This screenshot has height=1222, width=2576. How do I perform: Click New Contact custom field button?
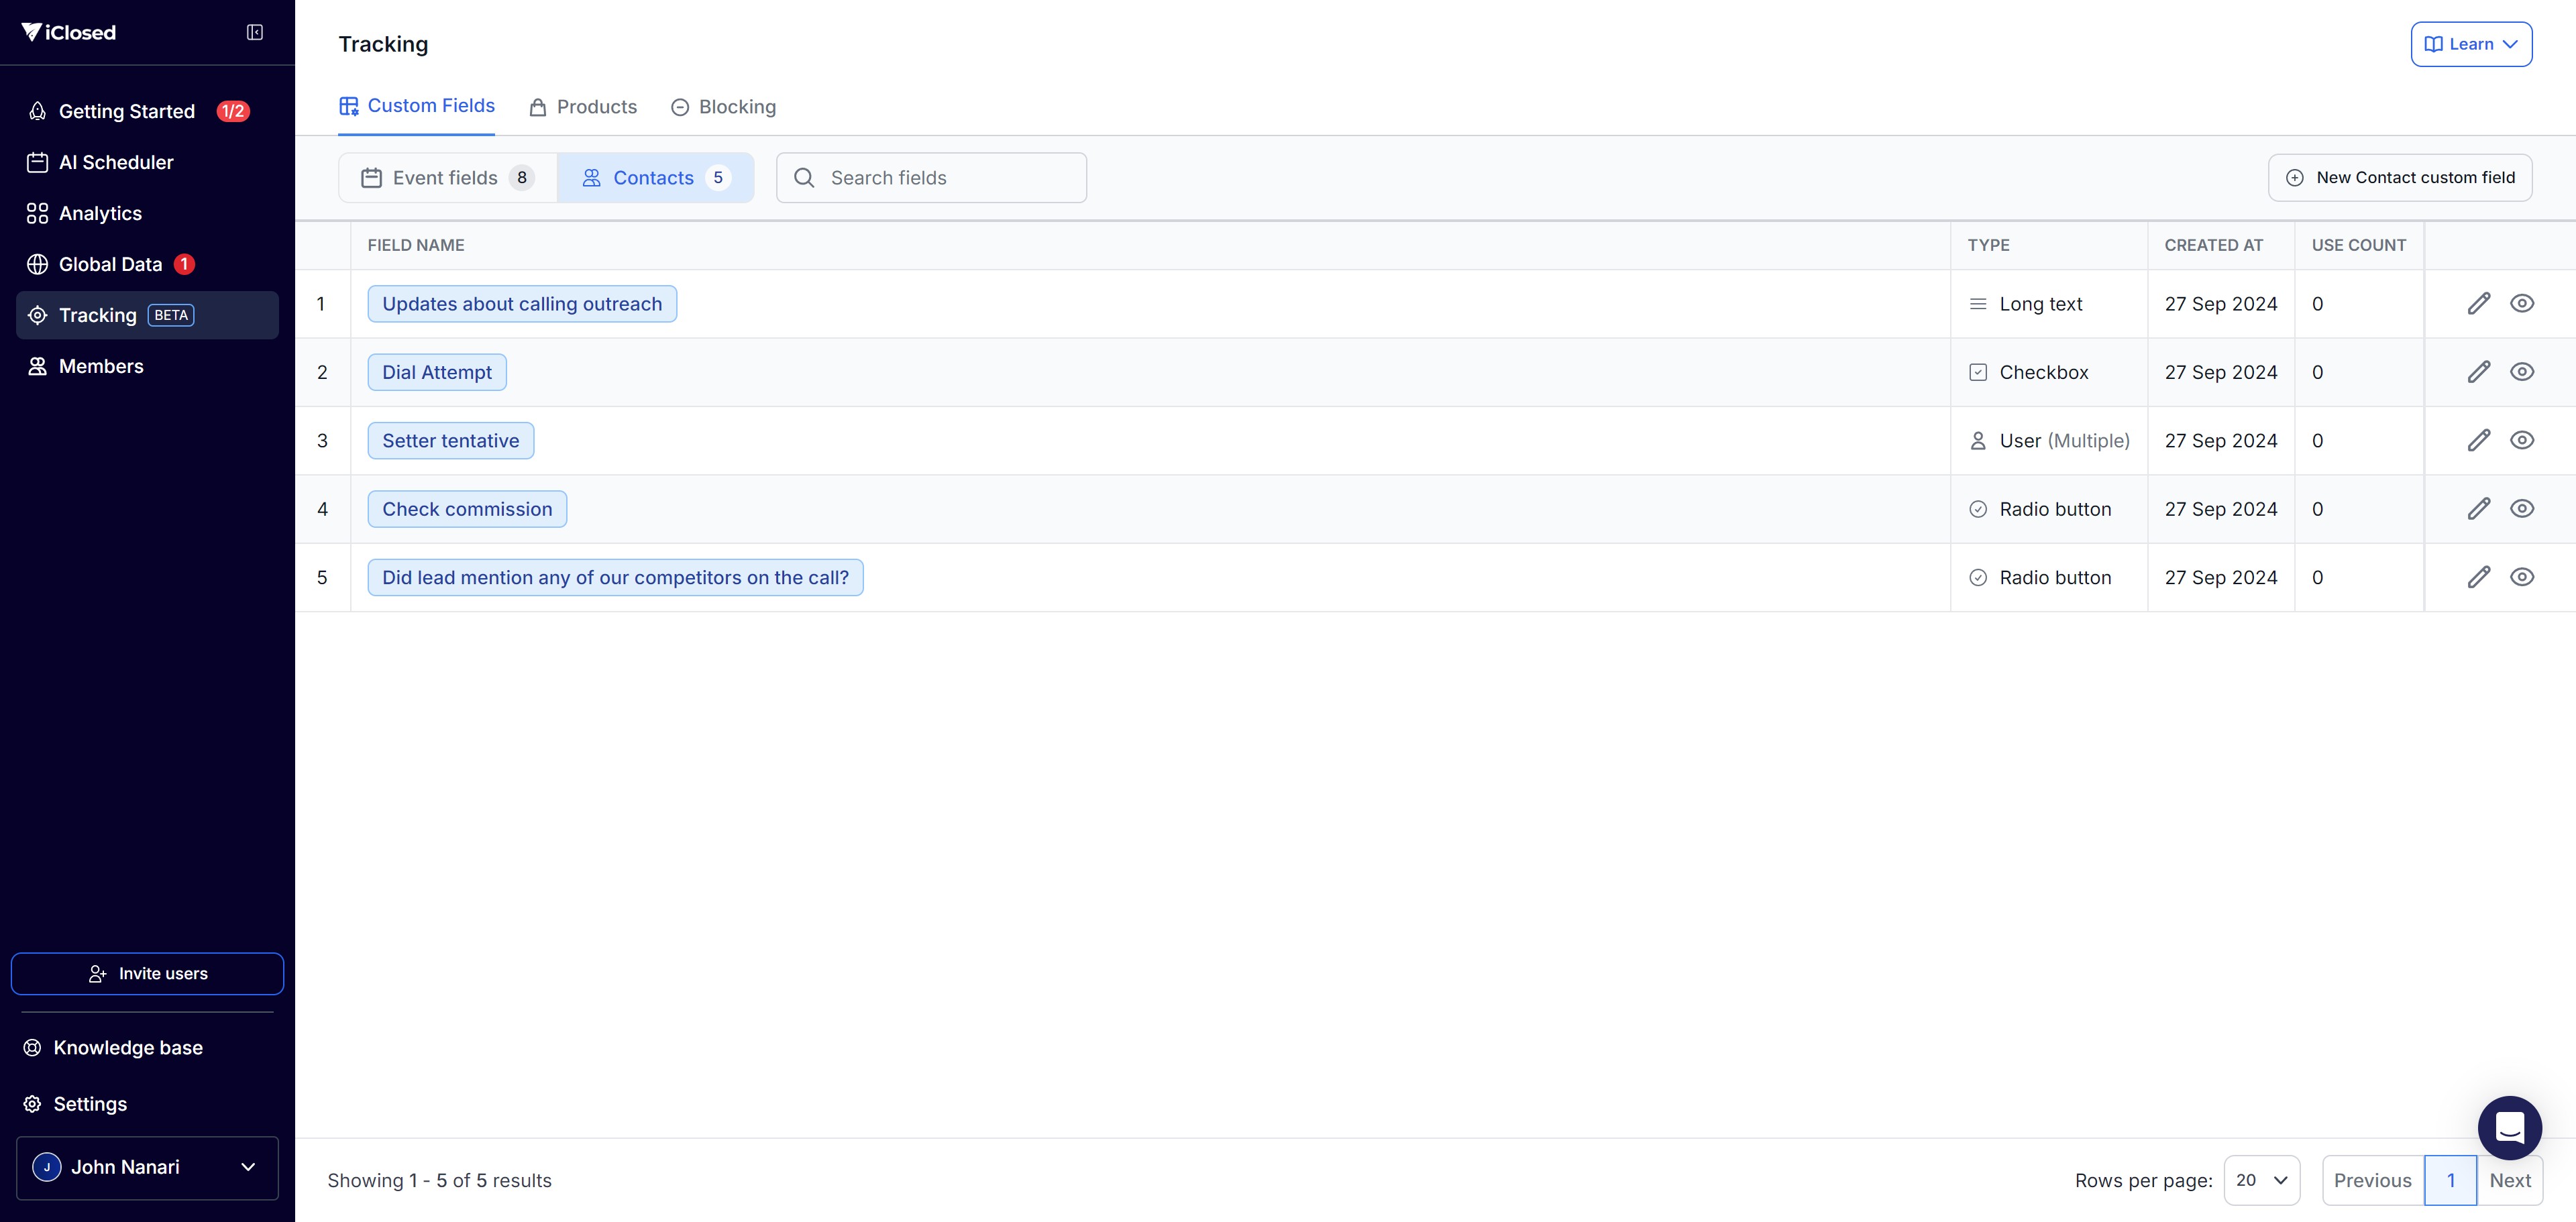point(2399,178)
